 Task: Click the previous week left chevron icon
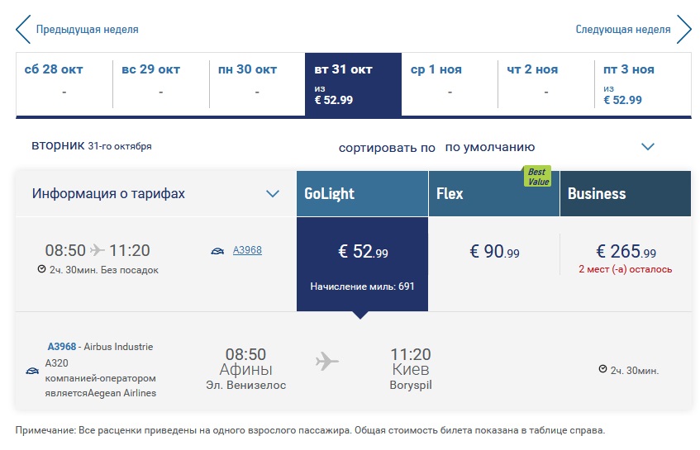tap(22, 29)
